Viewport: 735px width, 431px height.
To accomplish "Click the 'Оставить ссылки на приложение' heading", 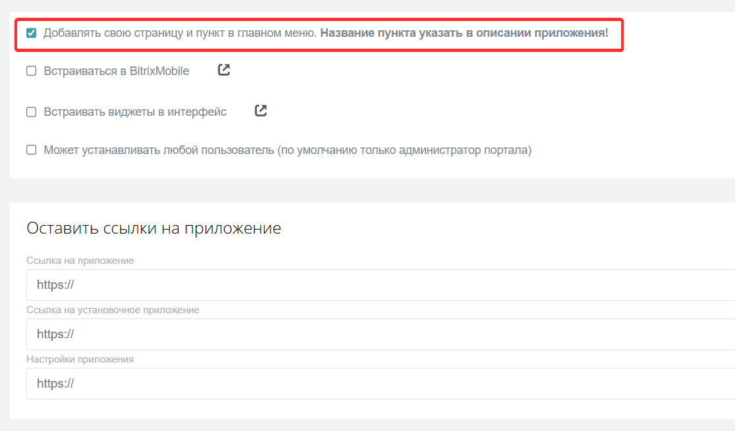I will point(153,228).
